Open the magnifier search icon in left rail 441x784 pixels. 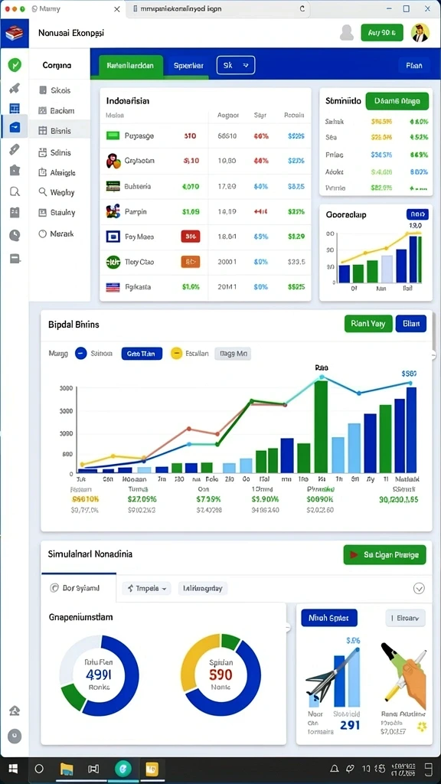(15, 191)
